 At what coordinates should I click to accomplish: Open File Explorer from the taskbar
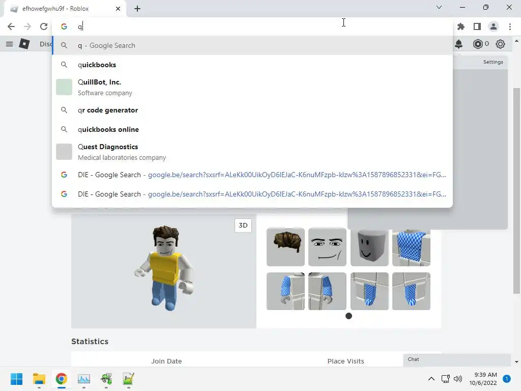[39, 379]
